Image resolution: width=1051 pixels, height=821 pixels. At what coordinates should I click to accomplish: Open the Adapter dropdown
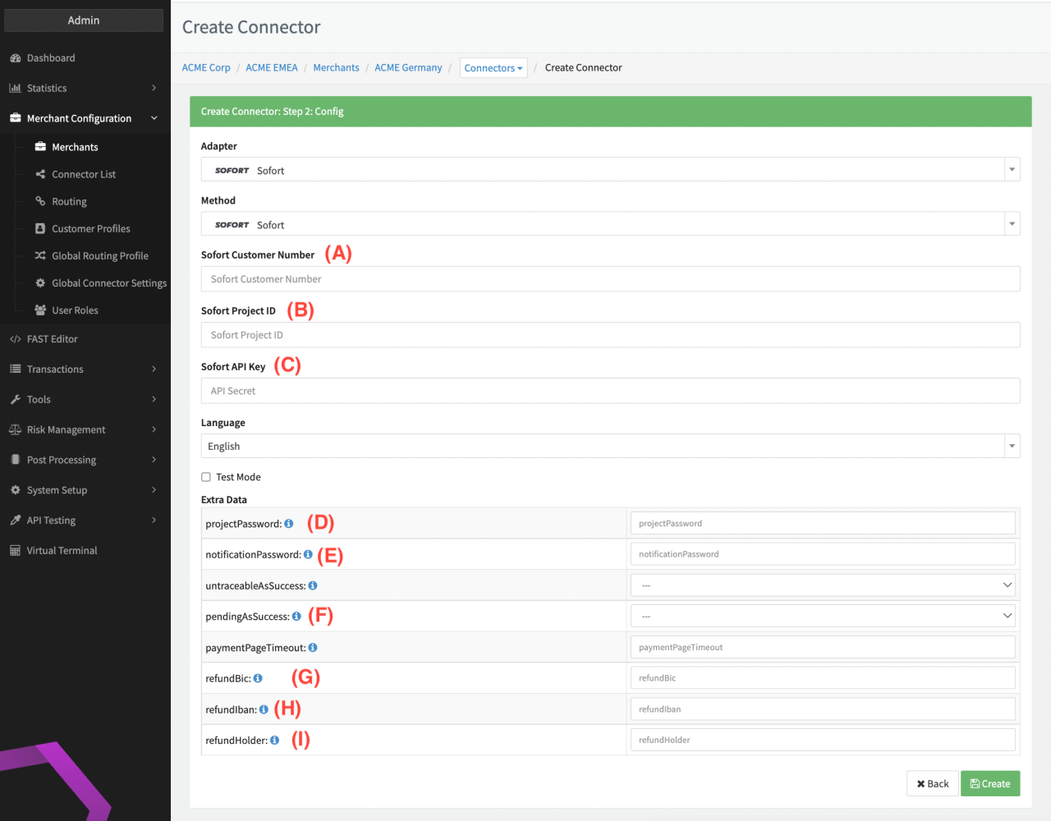tap(610, 170)
